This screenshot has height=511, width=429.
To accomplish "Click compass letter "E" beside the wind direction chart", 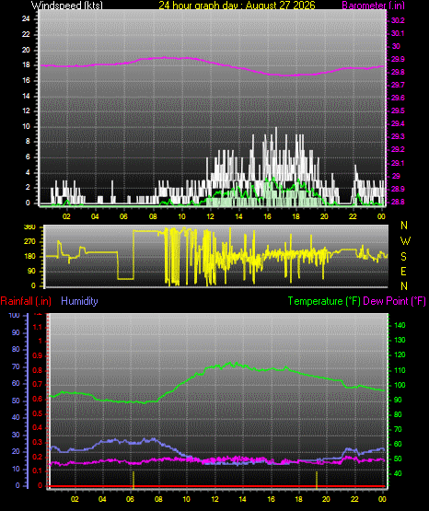I will pyautogui.click(x=403, y=272).
